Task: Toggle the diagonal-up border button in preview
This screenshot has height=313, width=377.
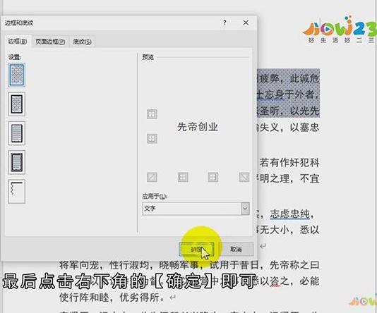Action: [152, 177]
